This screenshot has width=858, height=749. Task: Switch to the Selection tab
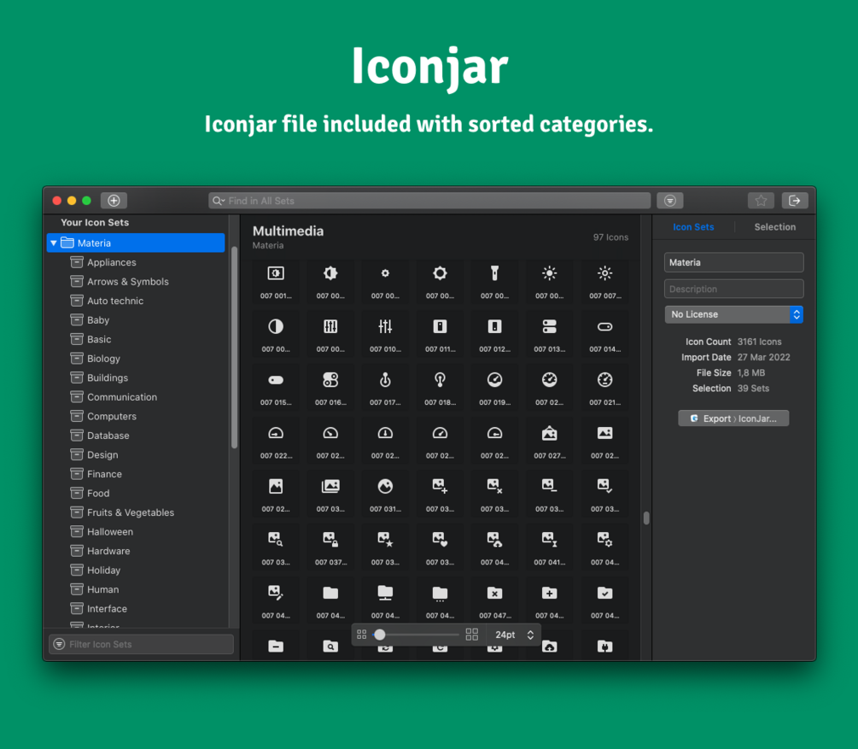[775, 226]
